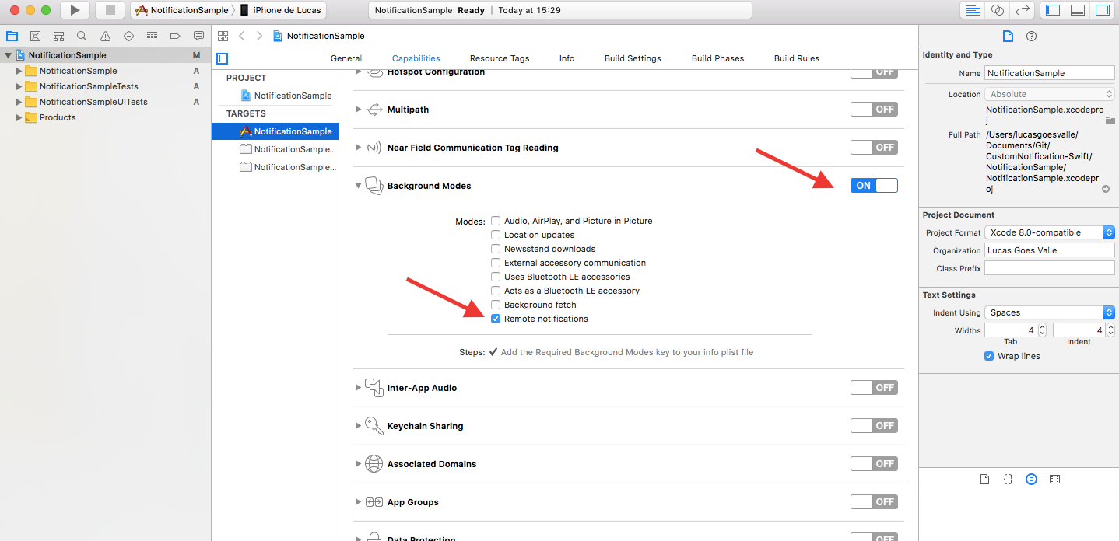This screenshot has width=1119, height=541.
Task: Collapse Background Modes section
Action: tap(359, 186)
